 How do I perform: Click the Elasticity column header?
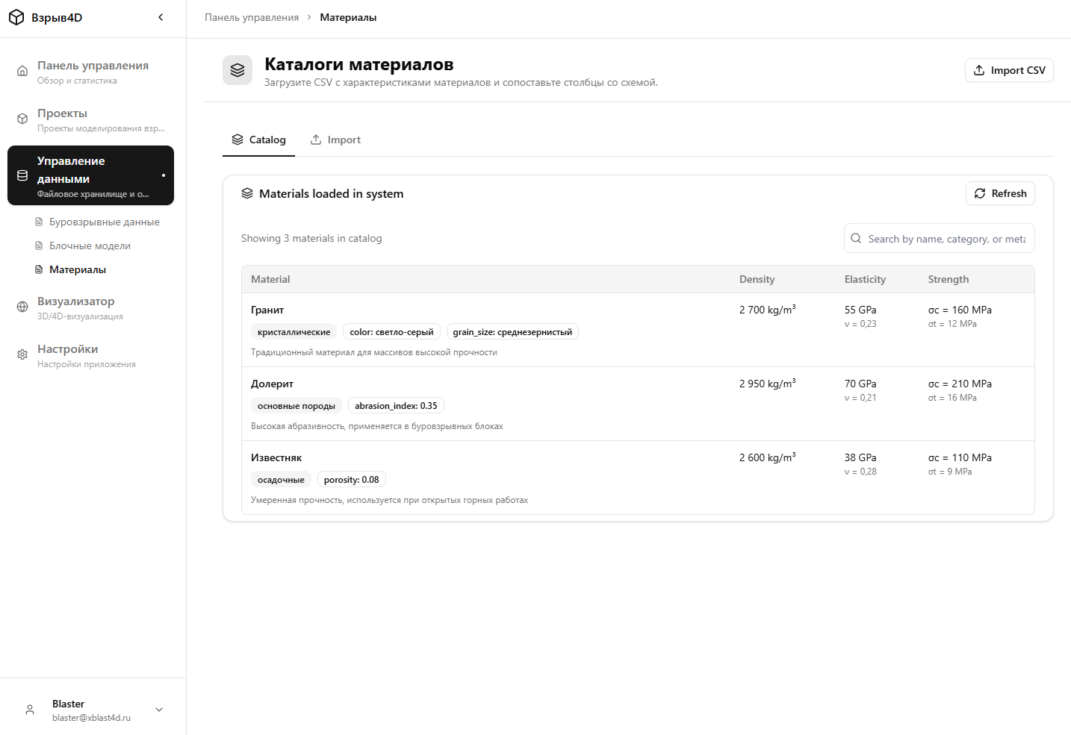tap(865, 279)
